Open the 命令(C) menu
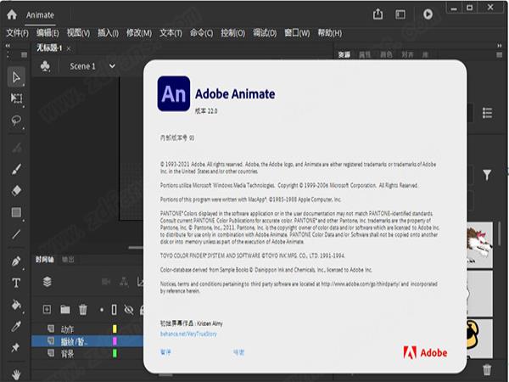 201,33
